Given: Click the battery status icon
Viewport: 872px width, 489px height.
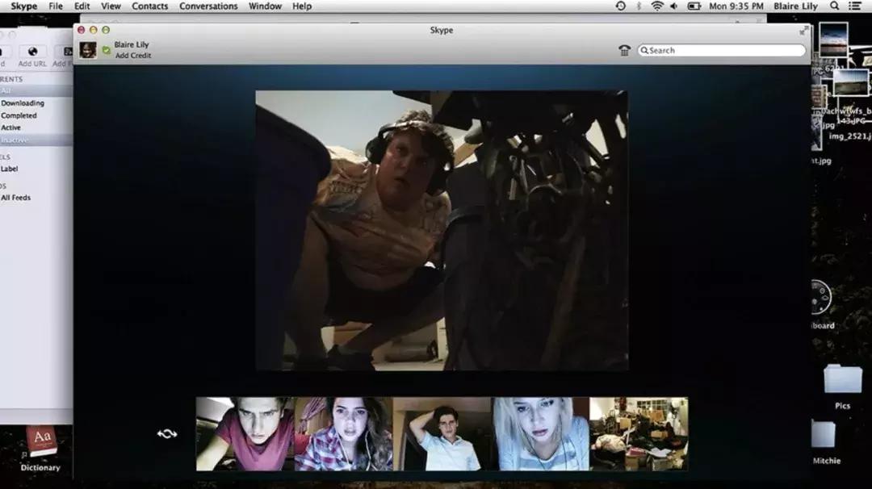Looking at the screenshot, I should (x=694, y=6).
